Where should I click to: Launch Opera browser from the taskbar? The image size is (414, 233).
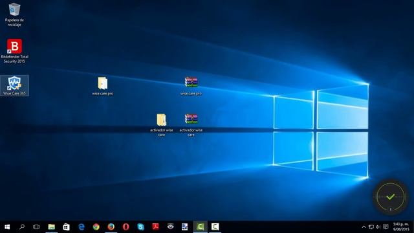point(126,227)
